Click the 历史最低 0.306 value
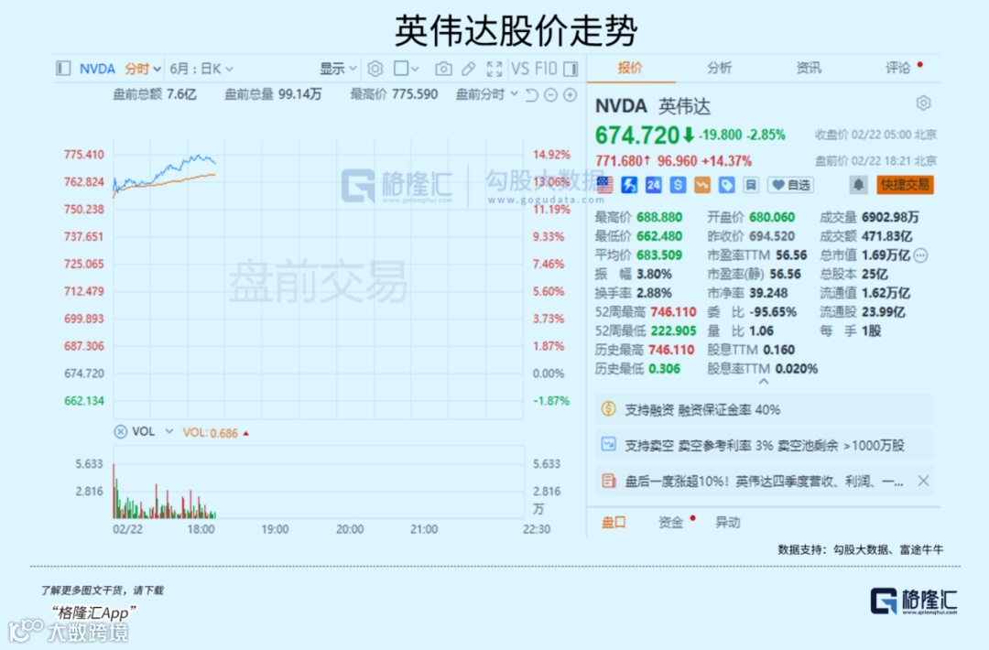Image resolution: width=989 pixels, height=650 pixels. point(665,368)
